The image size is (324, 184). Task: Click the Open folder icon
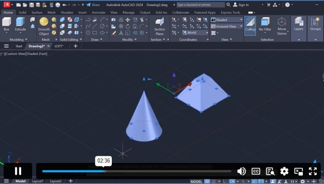[25, 5]
